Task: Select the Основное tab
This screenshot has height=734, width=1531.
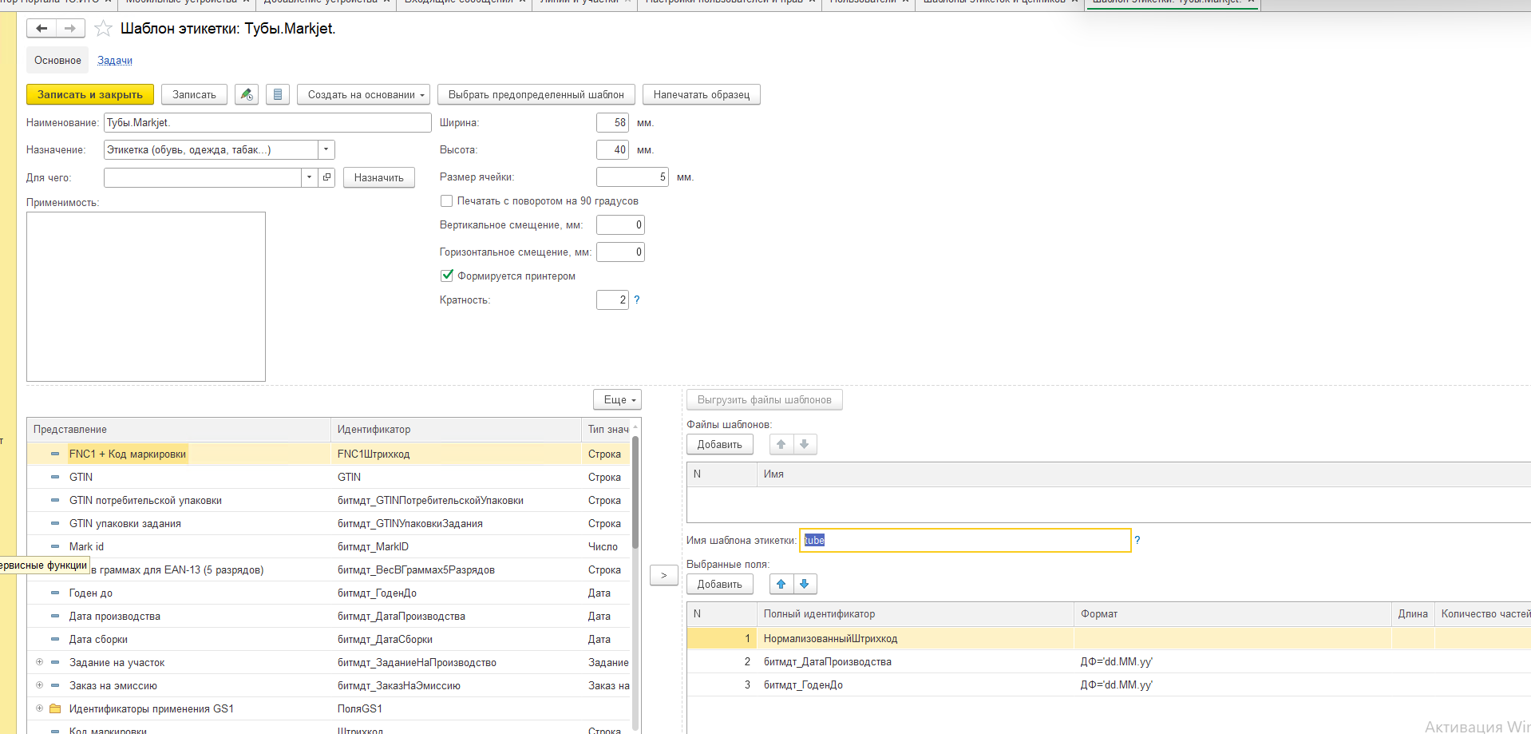Action: (57, 61)
